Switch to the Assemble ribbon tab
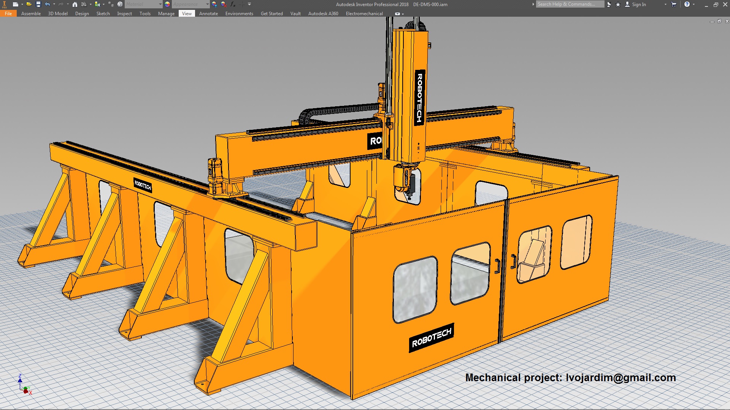Viewport: 730px width, 410px height. click(x=31, y=13)
